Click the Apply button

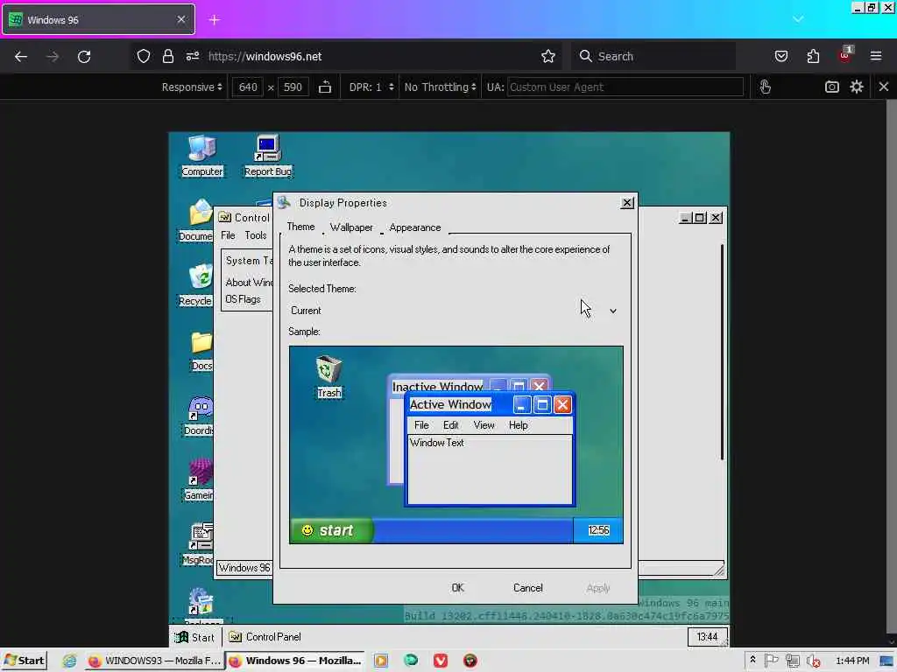(x=597, y=588)
